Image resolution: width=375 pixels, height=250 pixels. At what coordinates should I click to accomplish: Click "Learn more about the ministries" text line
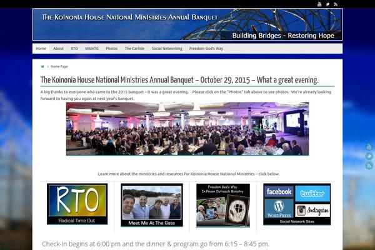(x=189, y=174)
